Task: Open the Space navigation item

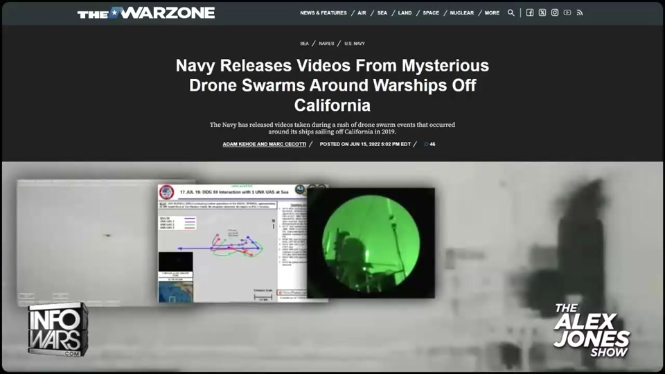Action: [x=431, y=12]
